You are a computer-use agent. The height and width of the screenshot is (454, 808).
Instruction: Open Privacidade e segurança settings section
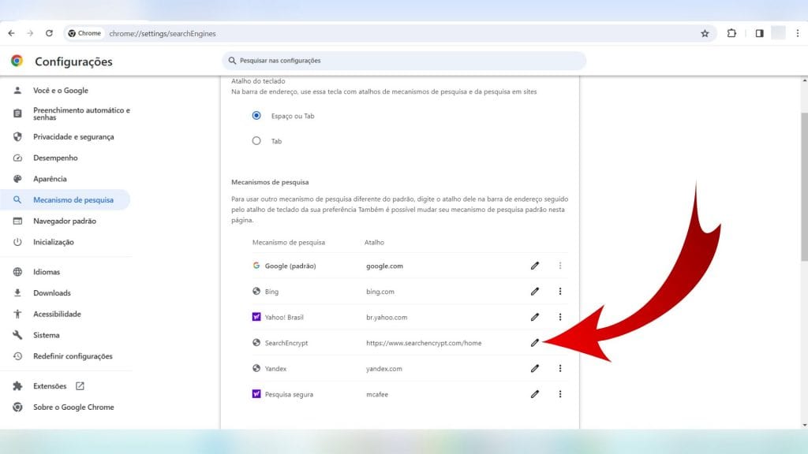[73, 136]
